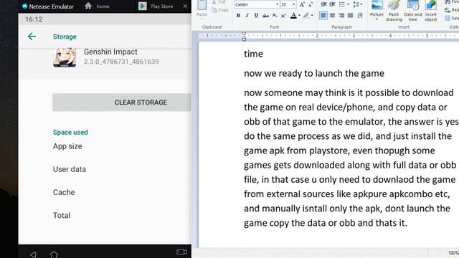Click the word 'time' in the document
The height and width of the screenshot is (258, 459).
point(253,54)
